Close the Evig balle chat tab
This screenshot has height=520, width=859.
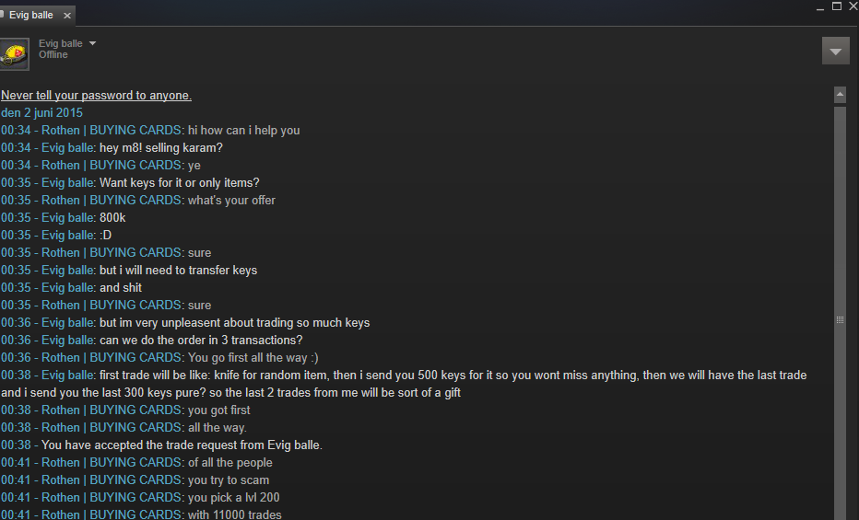67,16
